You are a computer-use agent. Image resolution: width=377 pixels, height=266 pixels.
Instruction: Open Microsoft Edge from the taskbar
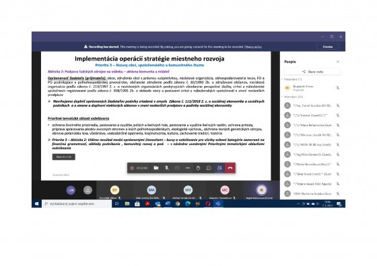point(188,204)
